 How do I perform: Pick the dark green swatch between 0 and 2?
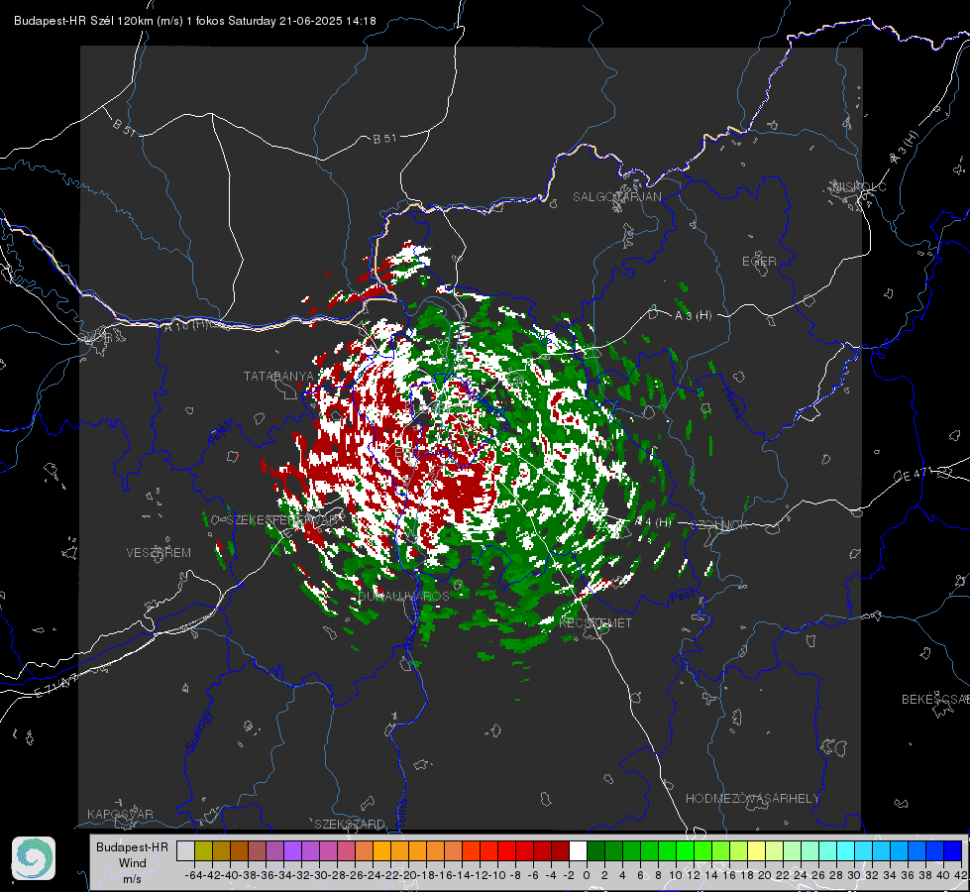pos(595,851)
